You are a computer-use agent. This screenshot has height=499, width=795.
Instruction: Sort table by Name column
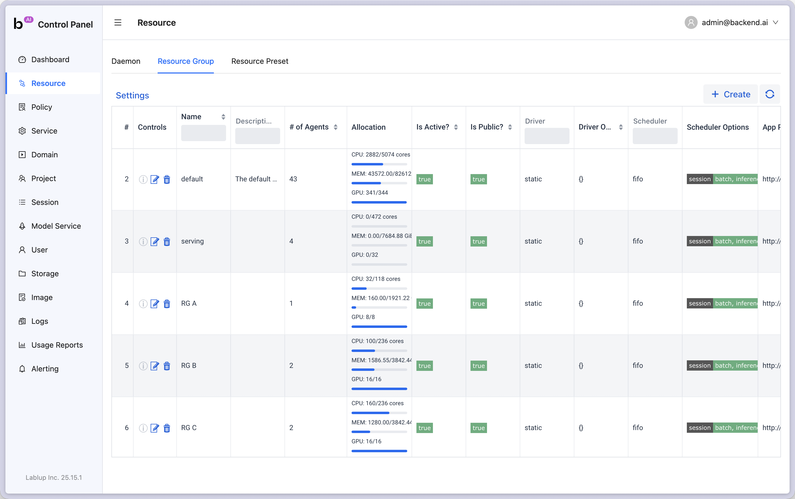pyautogui.click(x=223, y=117)
